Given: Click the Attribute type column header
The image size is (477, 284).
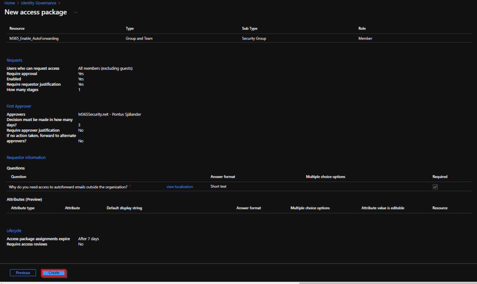Looking at the screenshot, I should (x=23, y=208).
